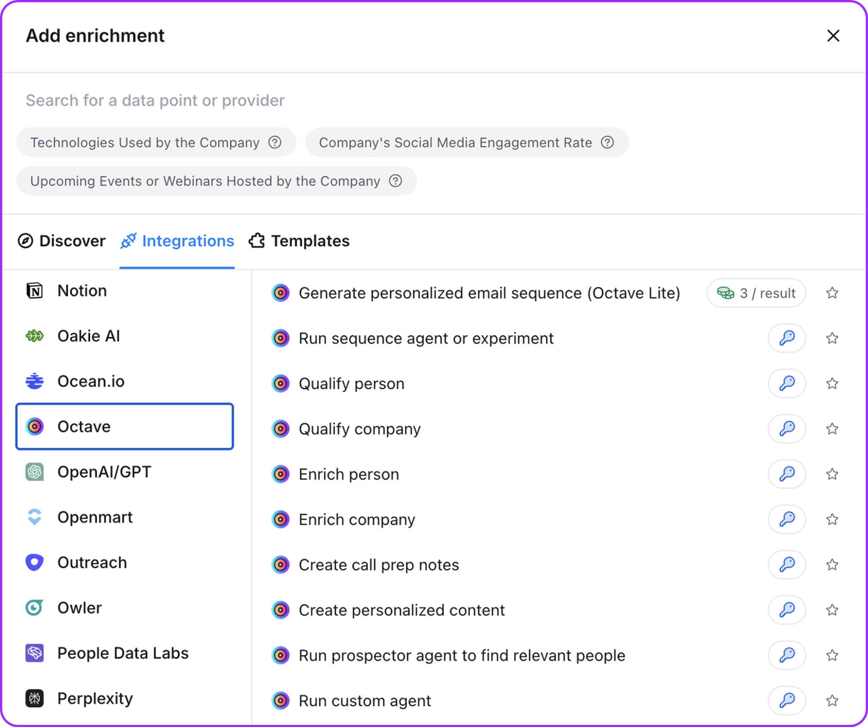Favorite Generate personalized email sequence with star
The width and height of the screenshot is (868, 727).
point(832,293)
